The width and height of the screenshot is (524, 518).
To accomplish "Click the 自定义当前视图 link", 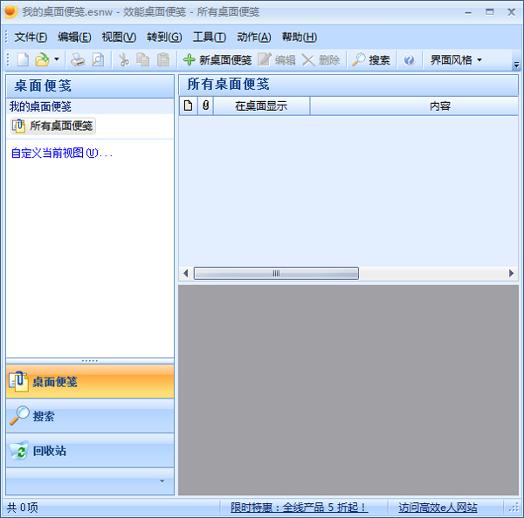I will (61, 153).
